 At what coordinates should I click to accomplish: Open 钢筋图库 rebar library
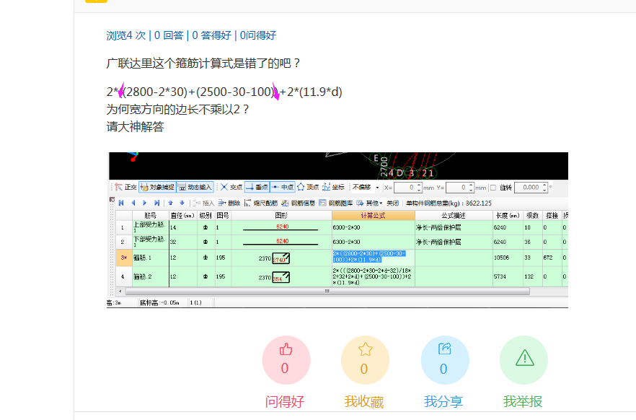(335, 203)
